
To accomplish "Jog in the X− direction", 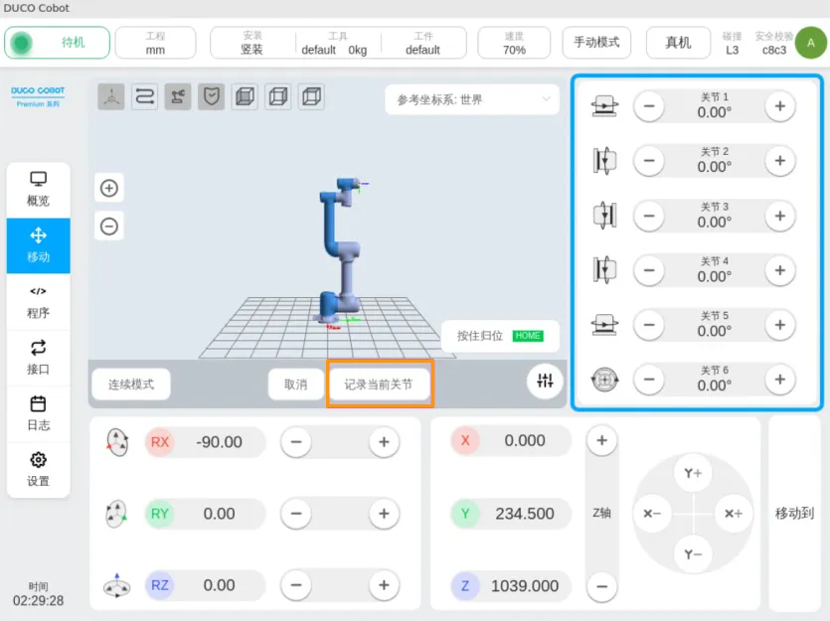I will [x=652, y=513].
